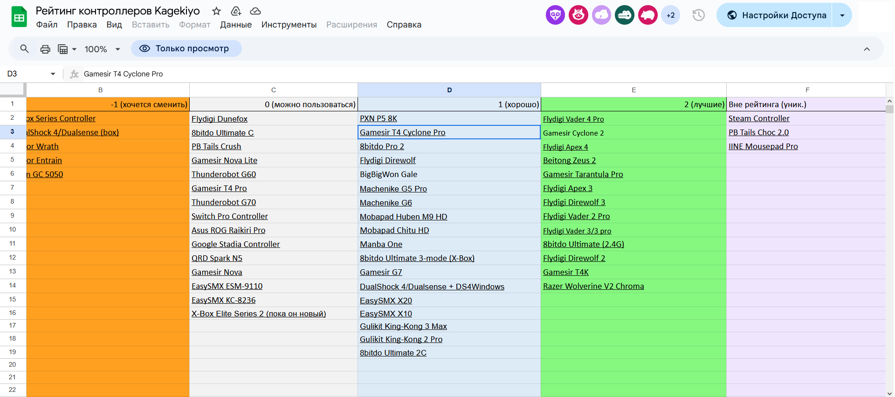
Task: Open the Flydigi Dunefox link
Action: click(220, 119)
